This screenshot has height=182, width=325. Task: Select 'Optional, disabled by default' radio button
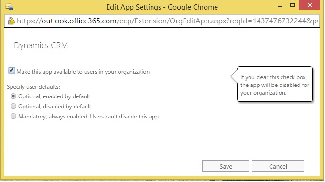(13, 106)
